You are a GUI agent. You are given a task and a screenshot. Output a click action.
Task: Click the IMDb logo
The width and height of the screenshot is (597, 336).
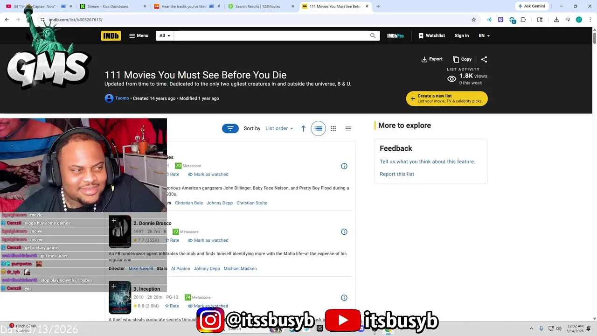[x=111, y=35]
